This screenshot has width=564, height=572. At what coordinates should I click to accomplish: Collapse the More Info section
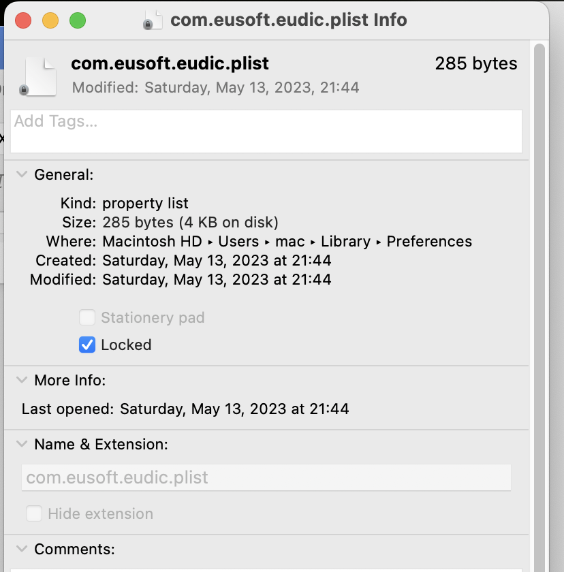point(22,381)
